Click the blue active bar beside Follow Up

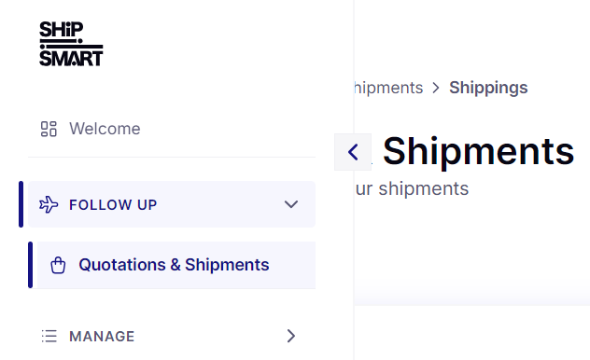[x=21, y=204]
